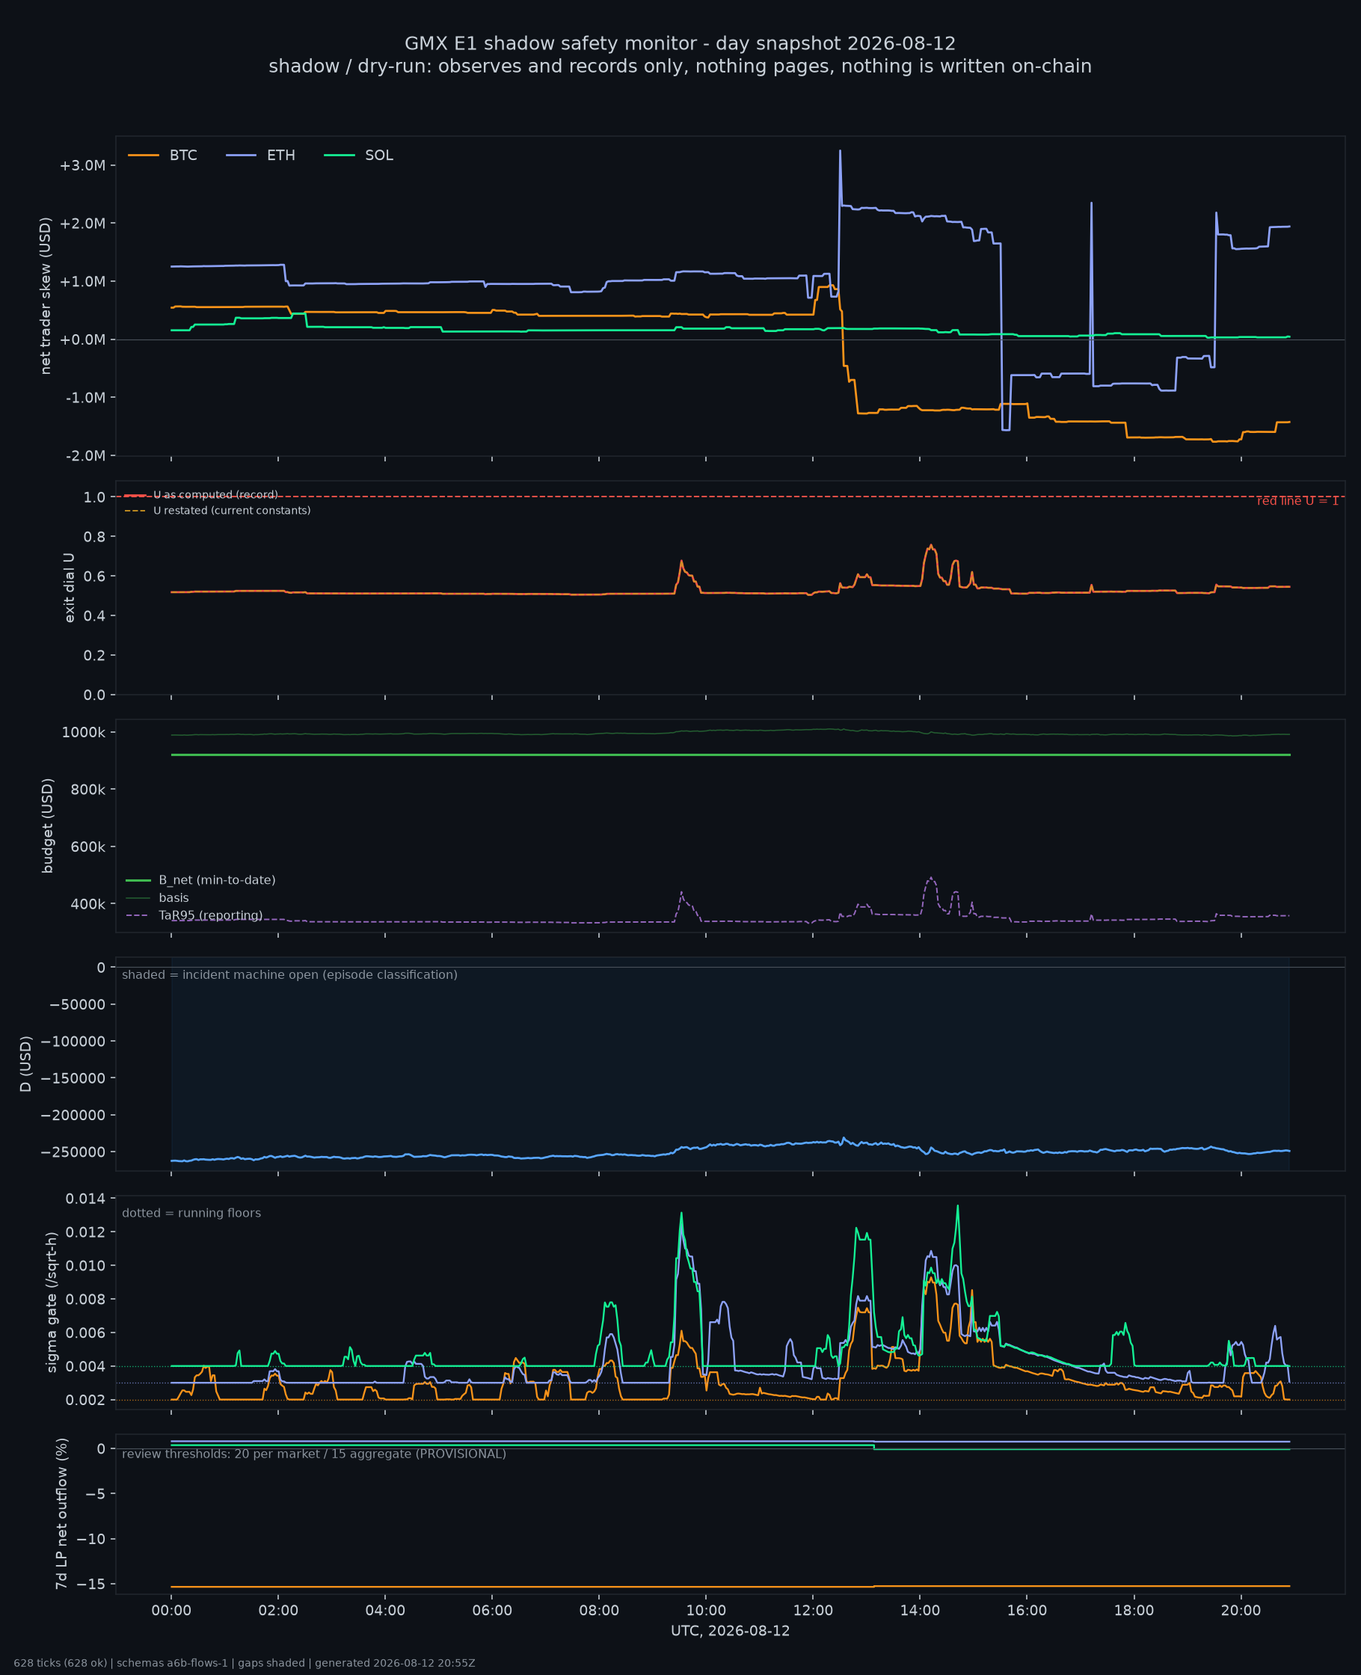Click the '0.006' sigma tick label
Viewport: 1361px width, 1675px height.
point(85,1333)
